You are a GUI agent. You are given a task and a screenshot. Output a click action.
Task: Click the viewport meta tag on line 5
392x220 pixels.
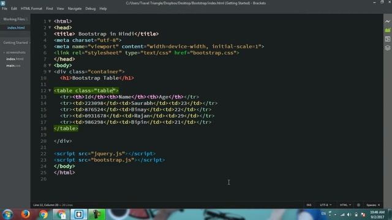159,46
